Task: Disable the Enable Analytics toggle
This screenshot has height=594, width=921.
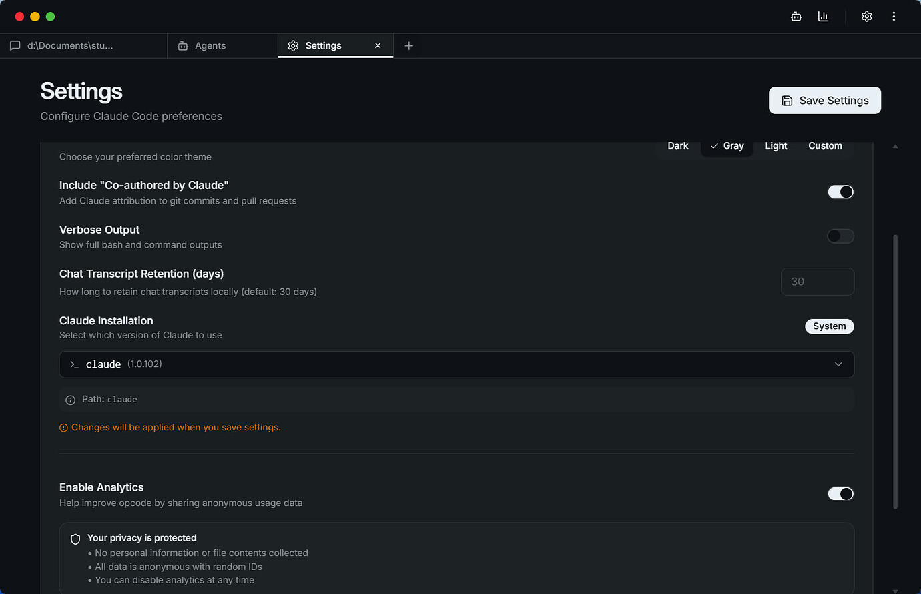Action: pos(840,493)
